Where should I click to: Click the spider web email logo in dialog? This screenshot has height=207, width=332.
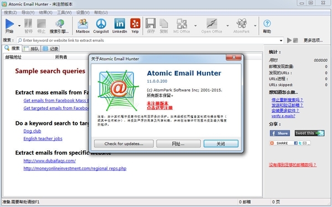118,91
